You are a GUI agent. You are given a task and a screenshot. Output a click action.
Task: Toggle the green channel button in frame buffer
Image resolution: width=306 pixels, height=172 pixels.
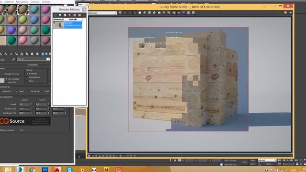click(130, 13)
